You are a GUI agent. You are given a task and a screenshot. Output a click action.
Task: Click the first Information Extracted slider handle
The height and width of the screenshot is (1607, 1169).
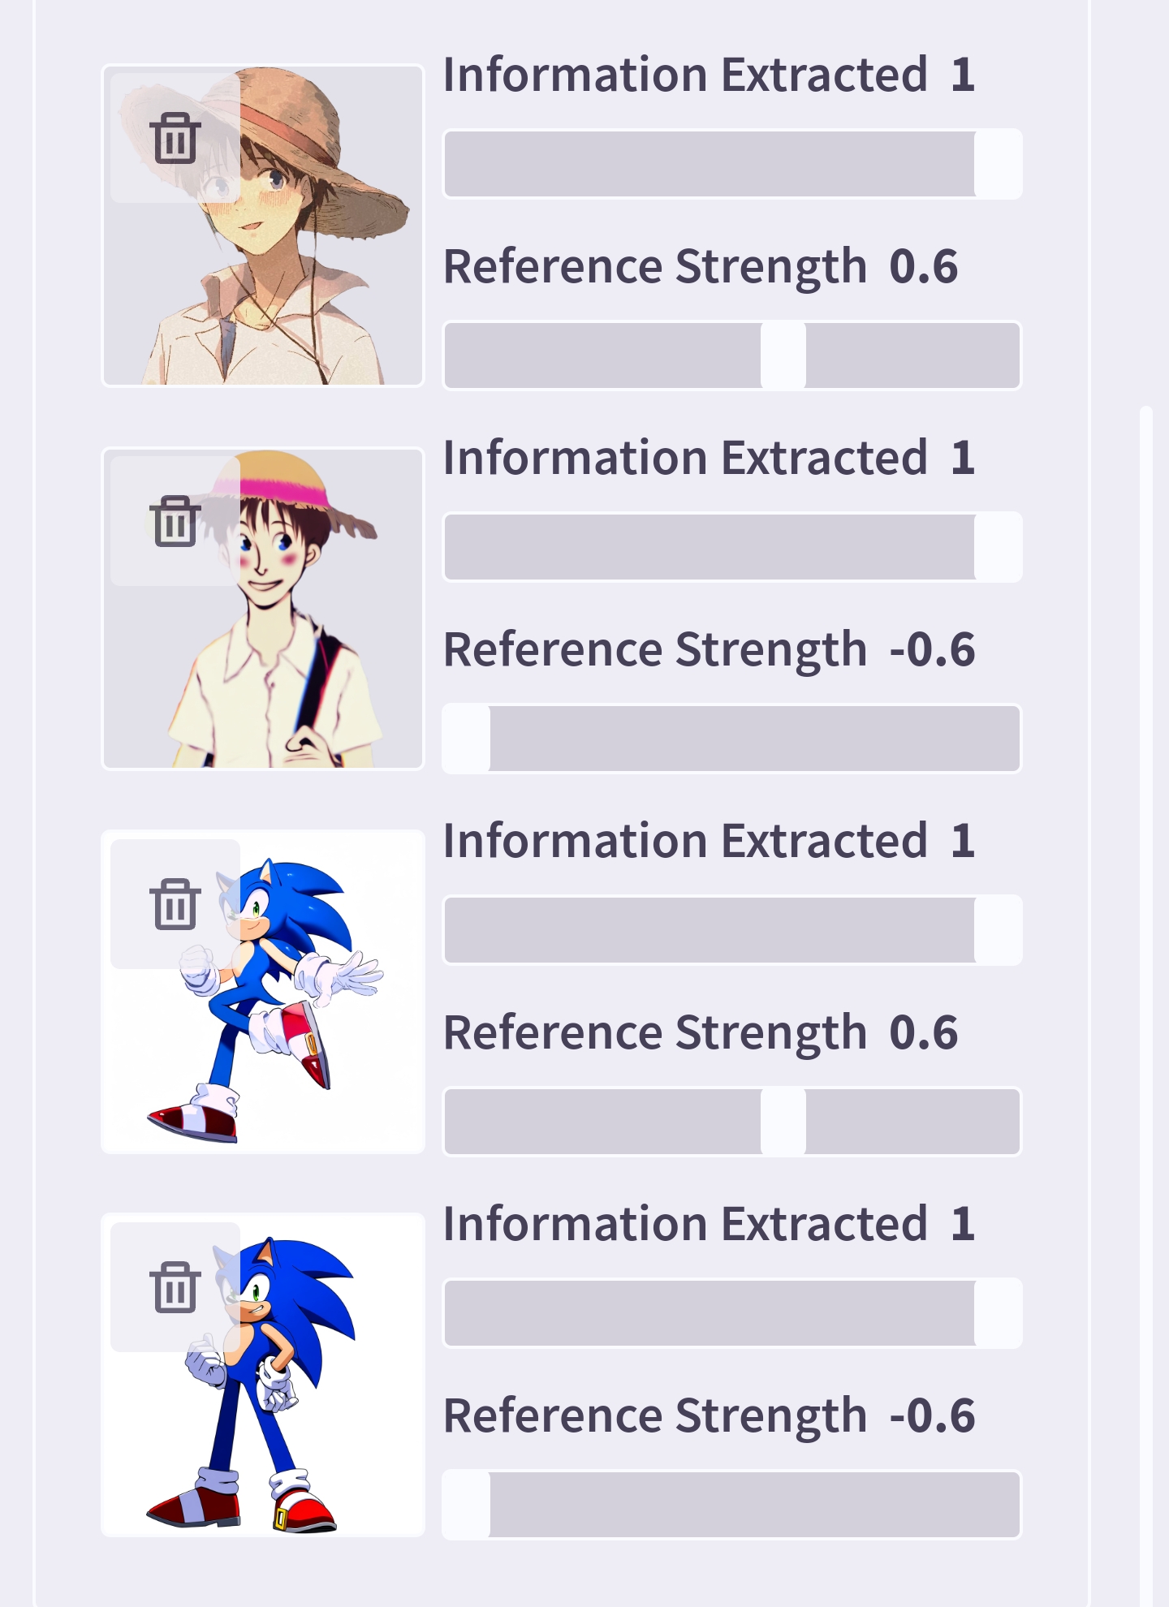pyautogui.click(x=997, y=164)
